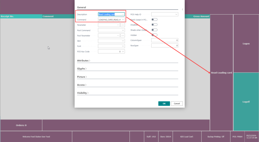
Task: Open the Parameter lookup ellipsis button
Action: pos(123,25)
